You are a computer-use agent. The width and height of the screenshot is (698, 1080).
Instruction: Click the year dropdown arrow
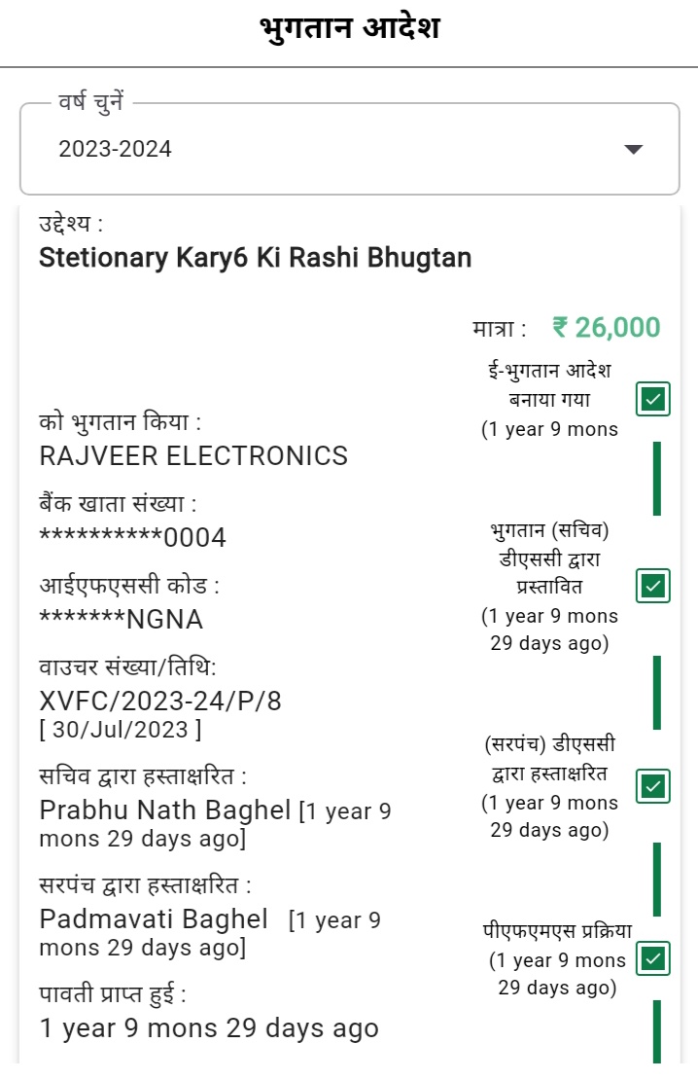tap(634, 149)
